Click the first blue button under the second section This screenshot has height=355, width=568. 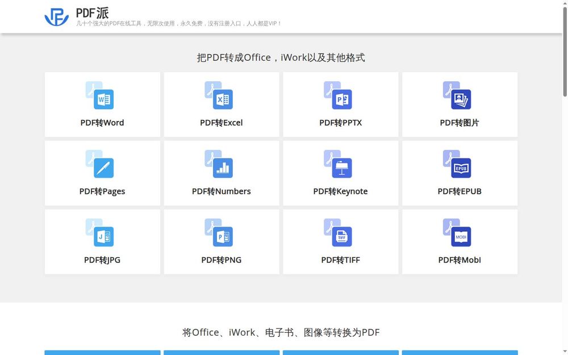[x=102, y=353]
